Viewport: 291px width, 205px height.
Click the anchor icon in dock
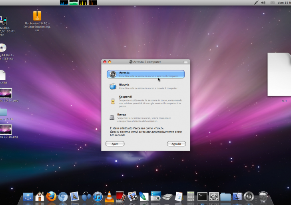click(x=28, y=196)
